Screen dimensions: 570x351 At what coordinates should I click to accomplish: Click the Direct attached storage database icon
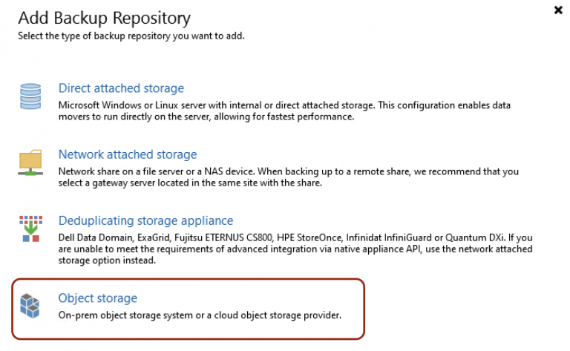coord(31,96)
